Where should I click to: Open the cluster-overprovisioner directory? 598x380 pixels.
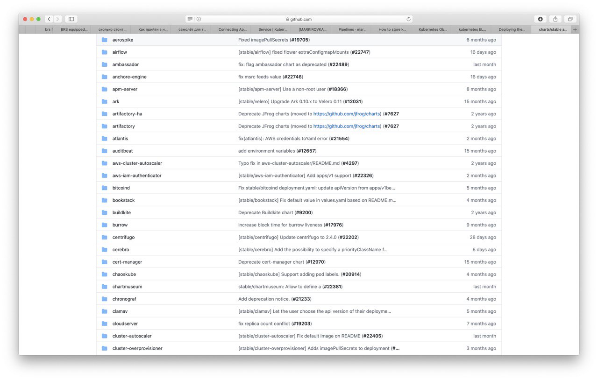(x=137, y=348)
